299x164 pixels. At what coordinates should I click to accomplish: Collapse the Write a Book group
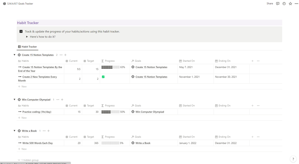pos(14,131)
